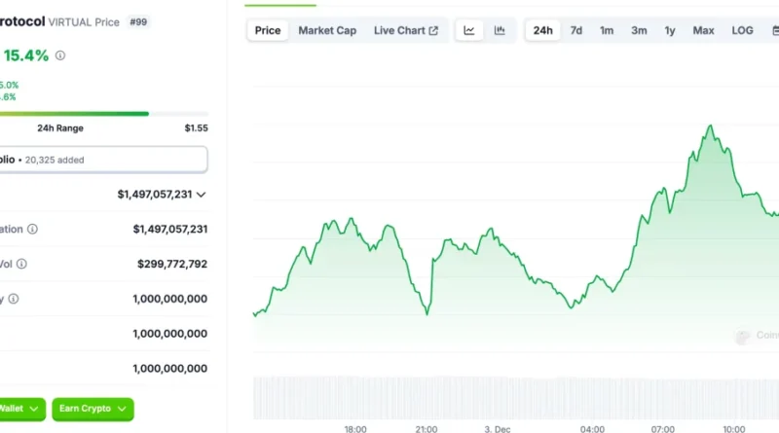Image resolution: width=779 pixels, height=433 pixels.
Task: Switch to the Market Cap tab
Action: [327, 30]
